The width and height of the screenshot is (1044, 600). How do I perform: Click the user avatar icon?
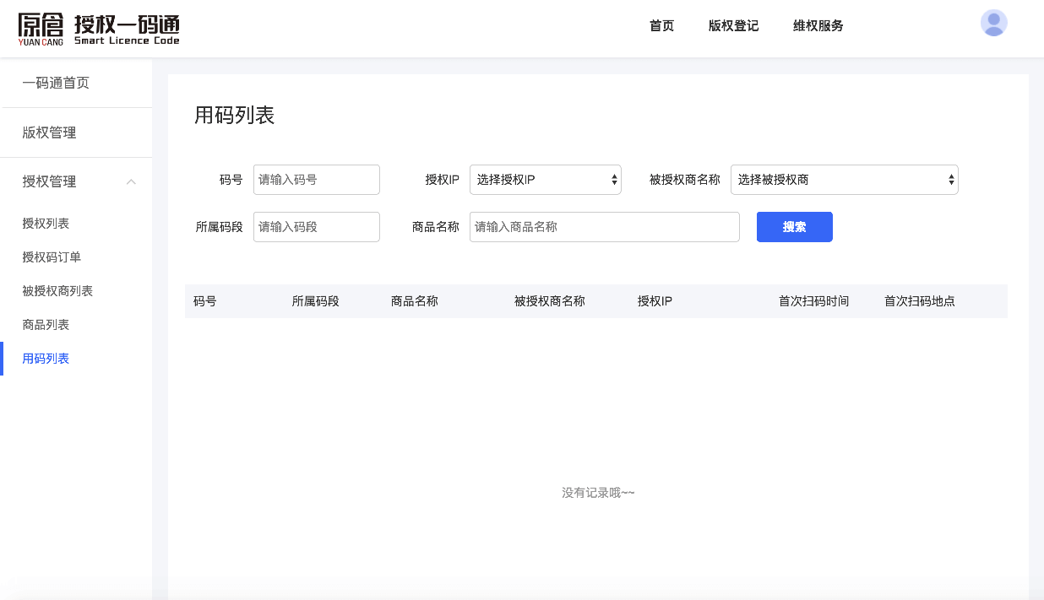[x=993, y=24]
